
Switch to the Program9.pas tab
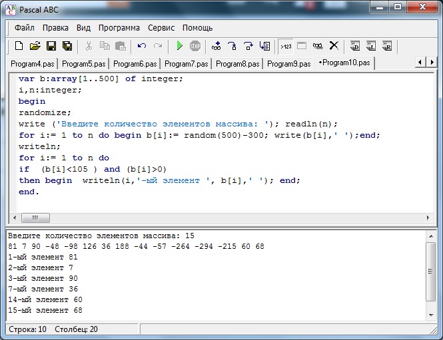click(x=289, y=64)
